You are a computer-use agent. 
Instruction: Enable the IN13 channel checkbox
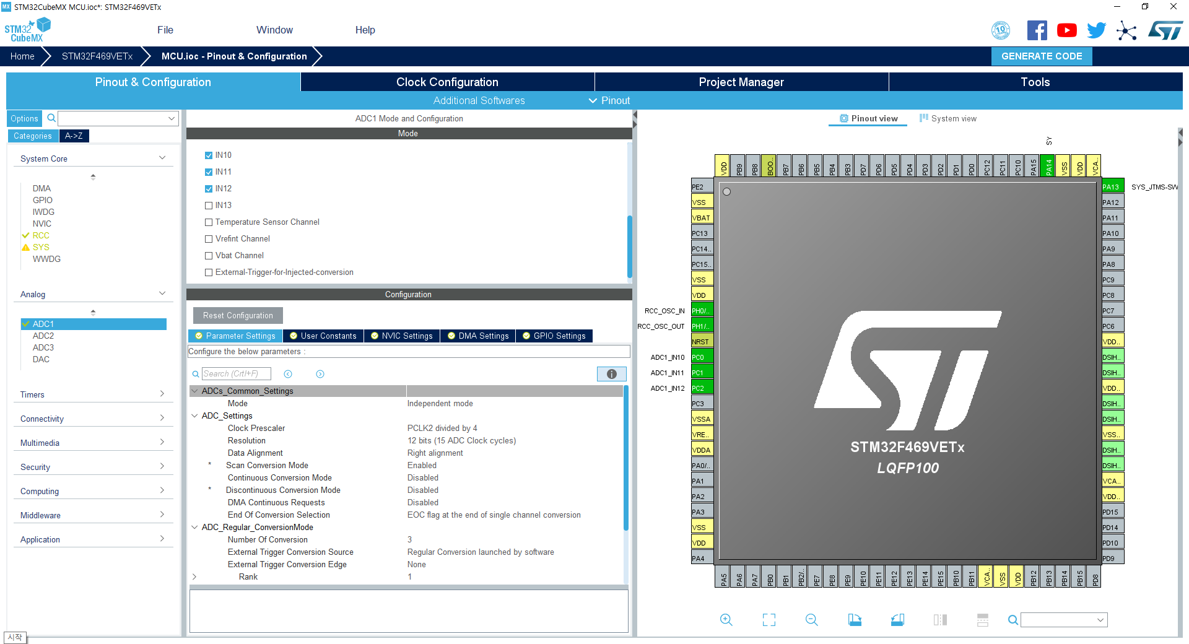coord(209,206)
